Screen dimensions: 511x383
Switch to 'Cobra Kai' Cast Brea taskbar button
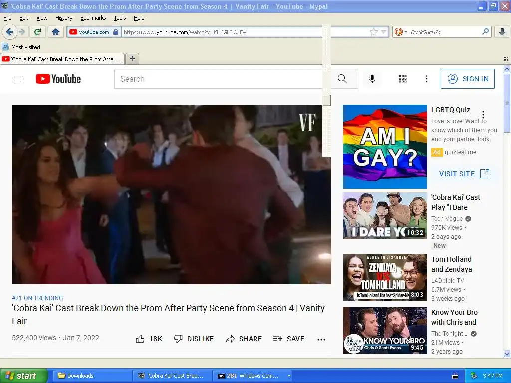click(173, 376)
